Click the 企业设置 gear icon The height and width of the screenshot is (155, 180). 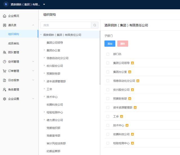click(4, 99)
